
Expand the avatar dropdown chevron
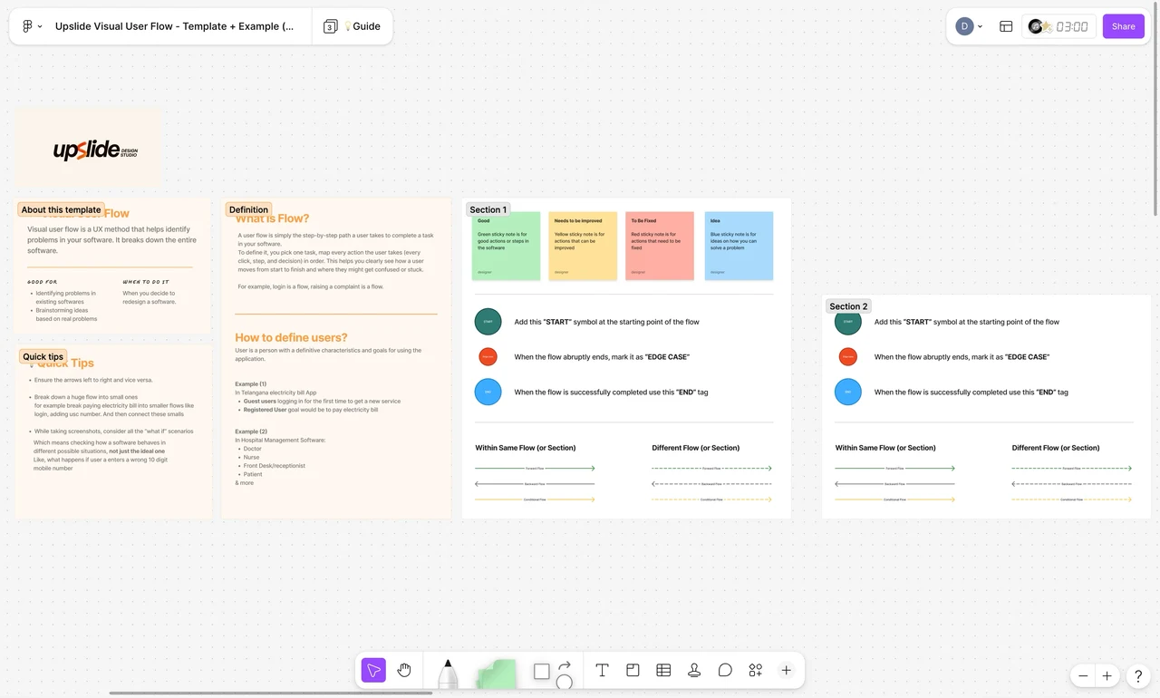[x=980, y=26]
